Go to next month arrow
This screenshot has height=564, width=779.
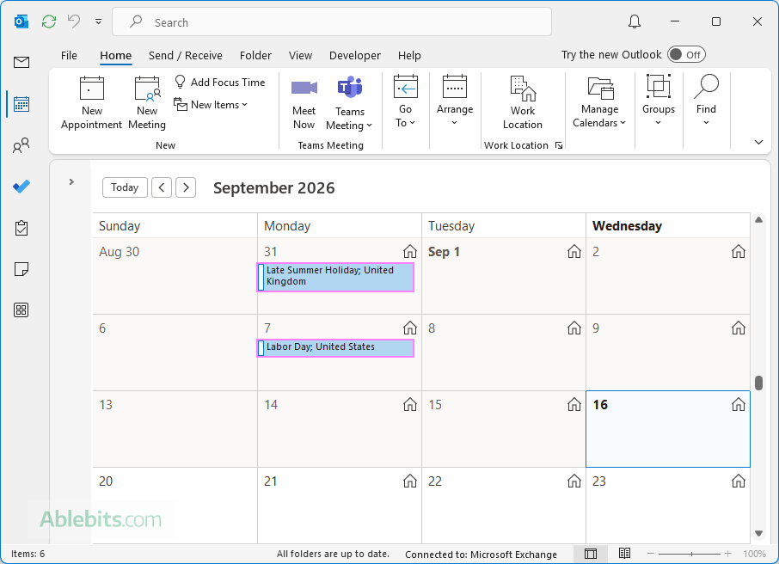coord(186,187)
